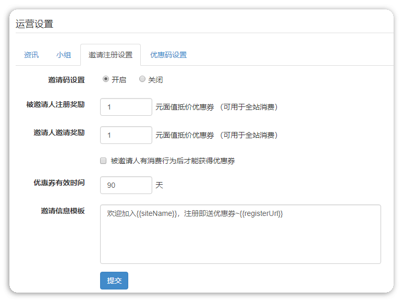
Task: Click the 邀请人邀请奖励 label text
Action: pos(59,132)
